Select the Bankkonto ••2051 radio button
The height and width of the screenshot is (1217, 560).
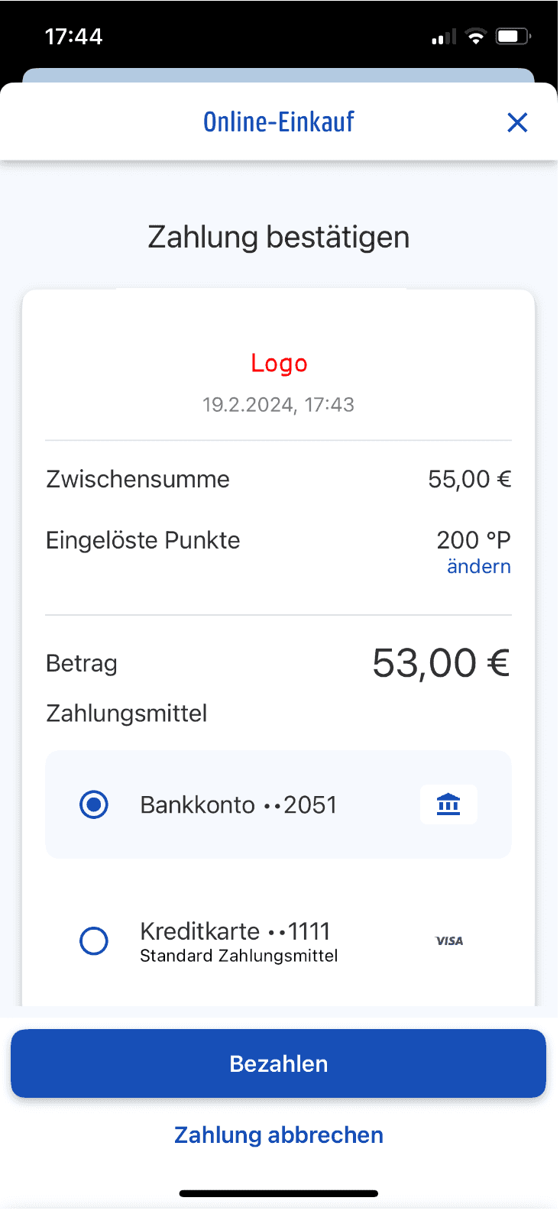pyautogui.click(x=94, y=804)
